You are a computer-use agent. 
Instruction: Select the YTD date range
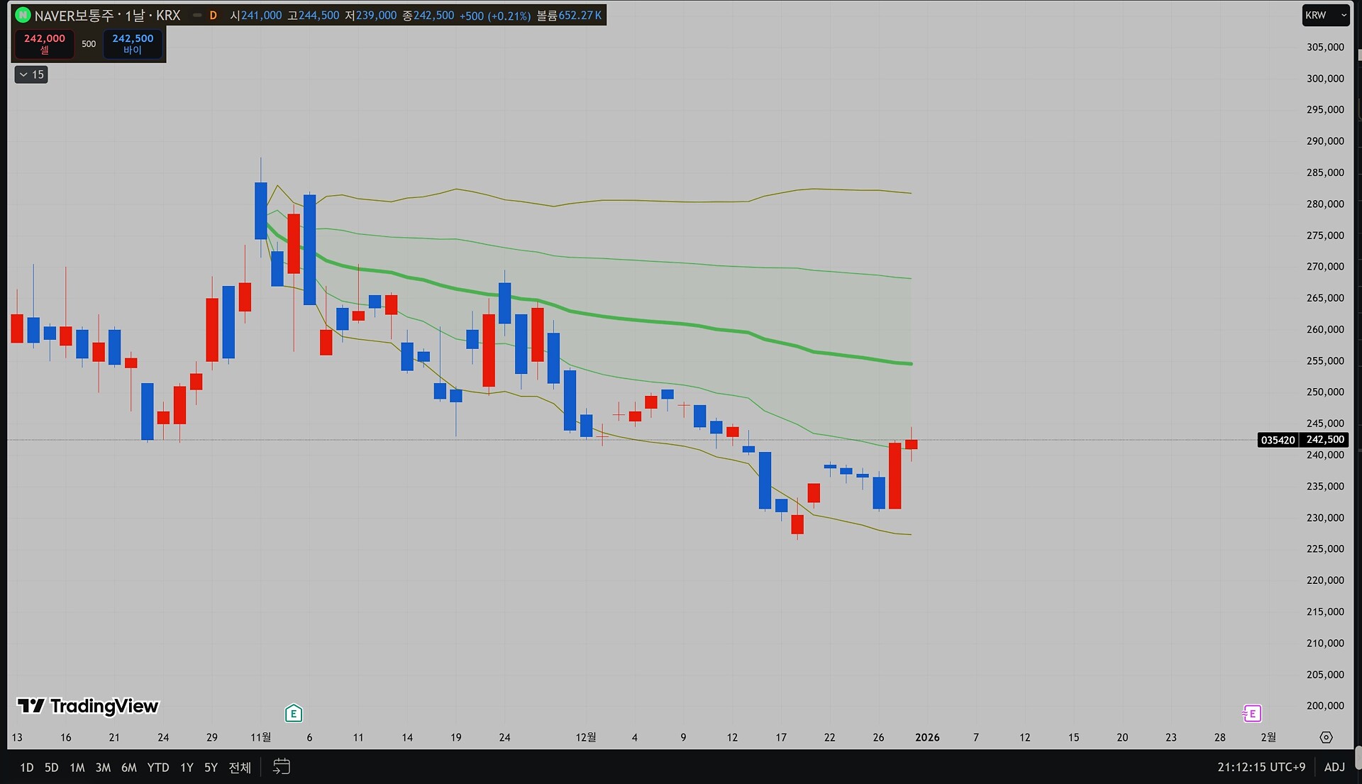tap(158, 767)
